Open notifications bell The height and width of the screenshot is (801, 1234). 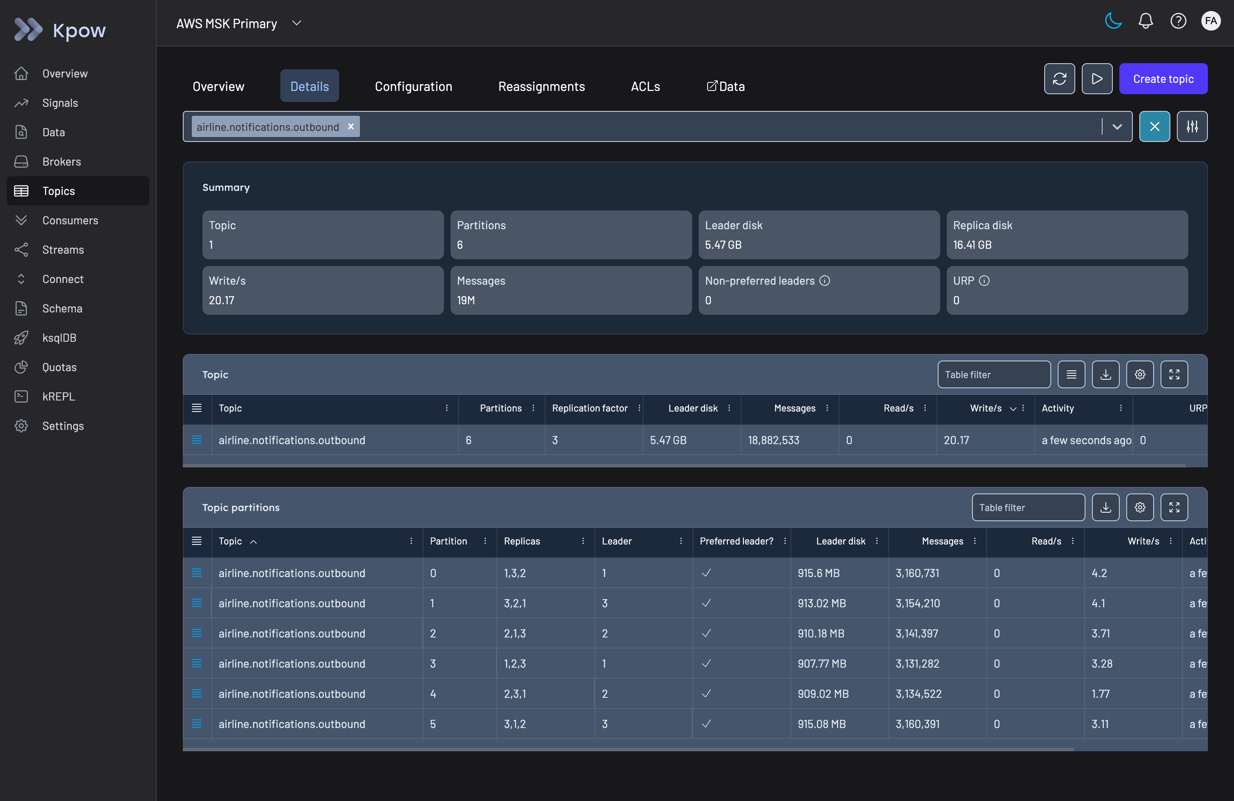click(x=1145, y=21)
